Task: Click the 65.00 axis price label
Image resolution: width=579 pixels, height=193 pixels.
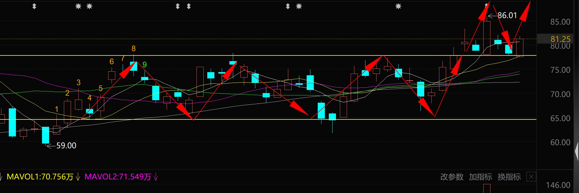Action: (x=560, y=118)
